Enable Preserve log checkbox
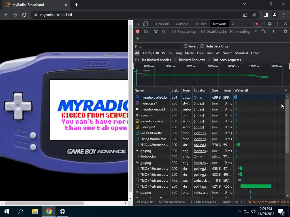 174,31
